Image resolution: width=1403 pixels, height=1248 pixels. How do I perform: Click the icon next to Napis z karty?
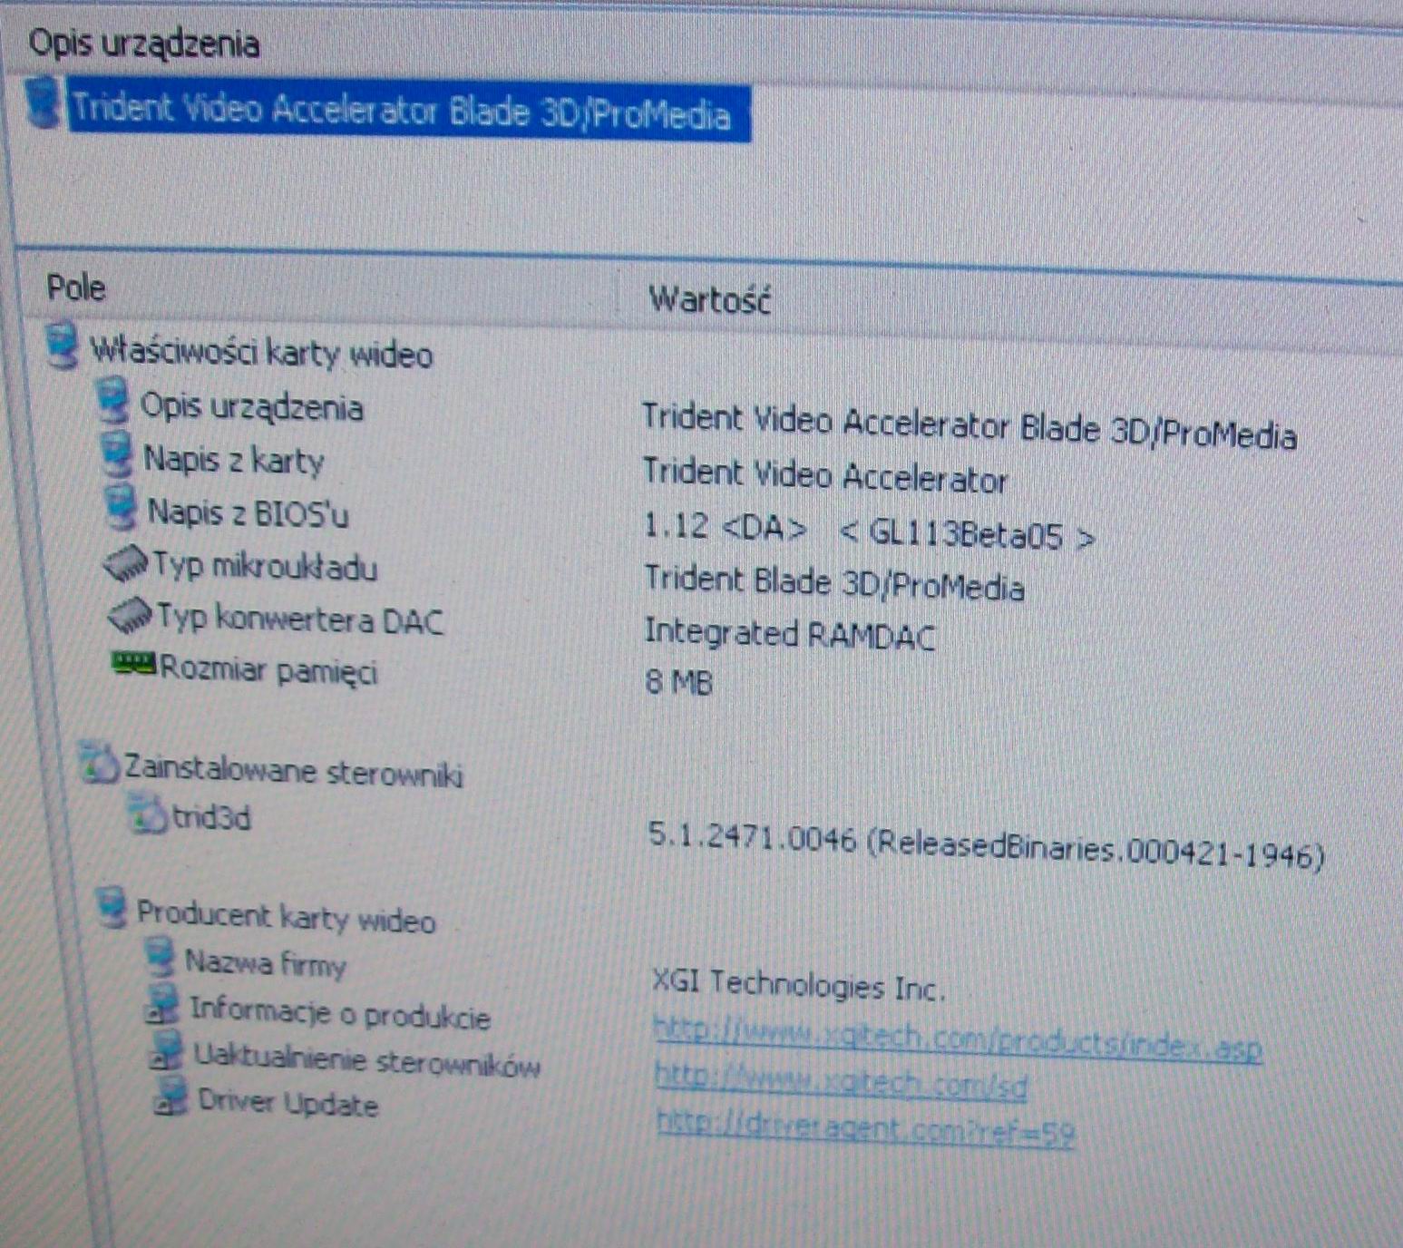116,453
